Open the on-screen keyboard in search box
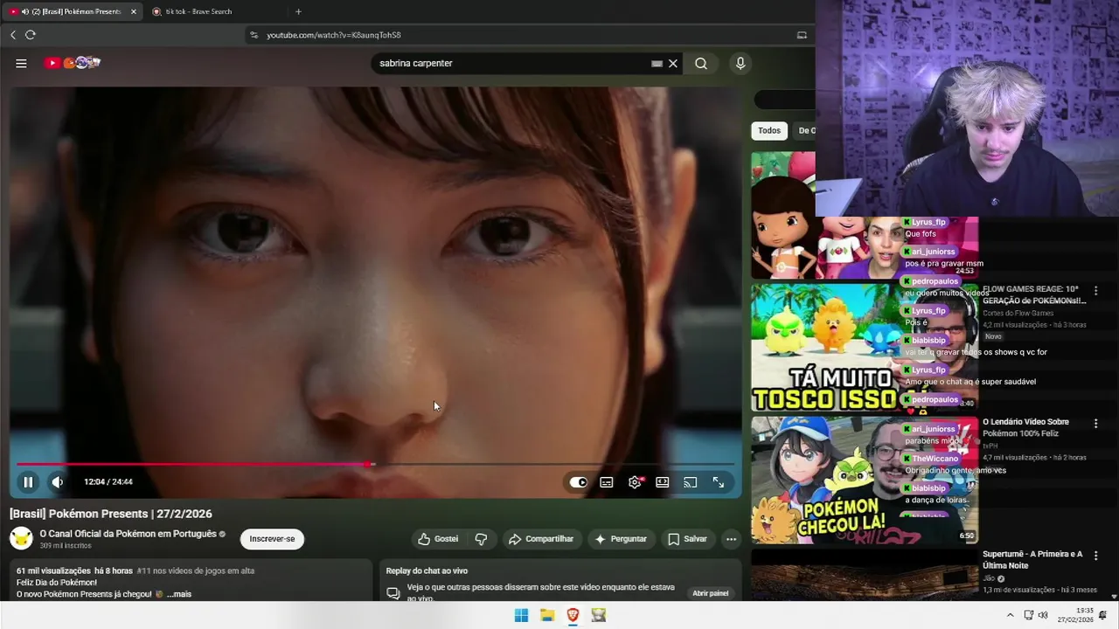1119x629 pixels. (x=657, y=63)
